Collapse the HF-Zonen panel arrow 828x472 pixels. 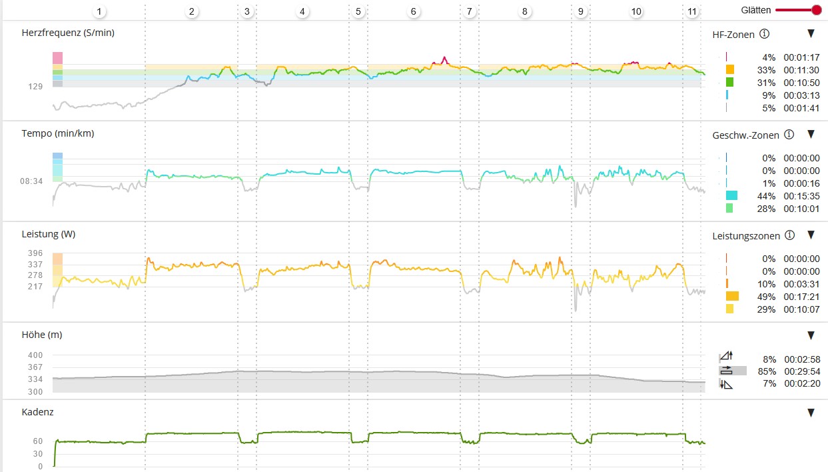click(811, 34)
